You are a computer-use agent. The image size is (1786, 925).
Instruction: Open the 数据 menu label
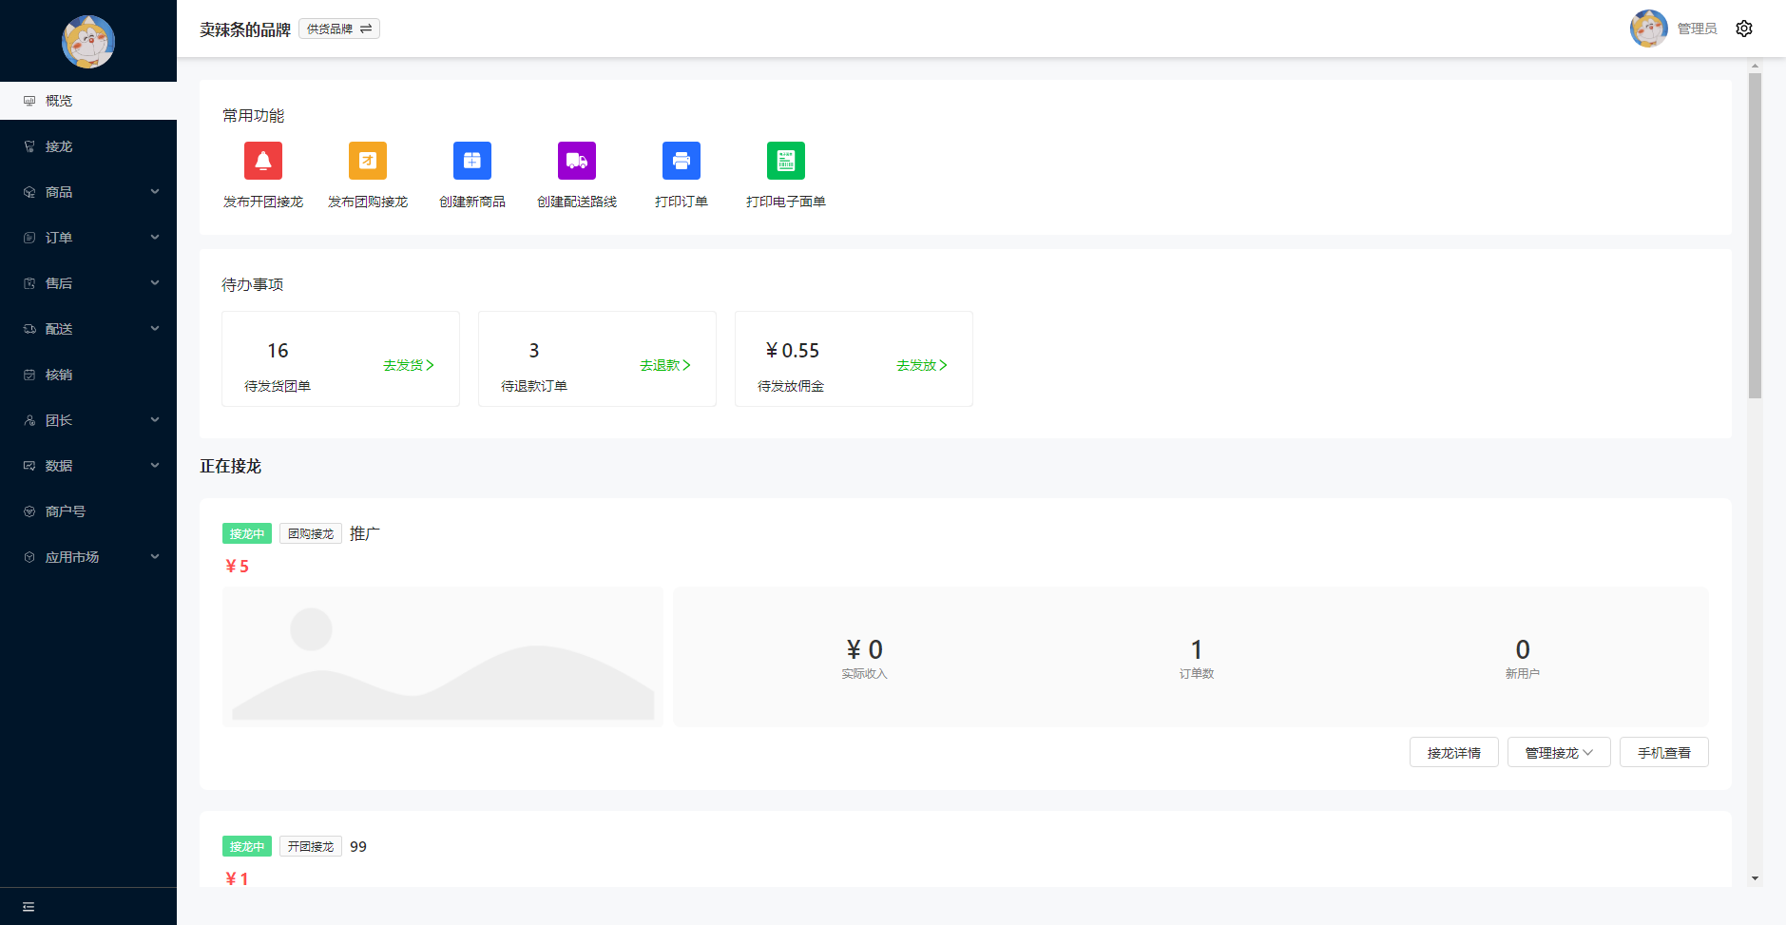pos(59,466)
